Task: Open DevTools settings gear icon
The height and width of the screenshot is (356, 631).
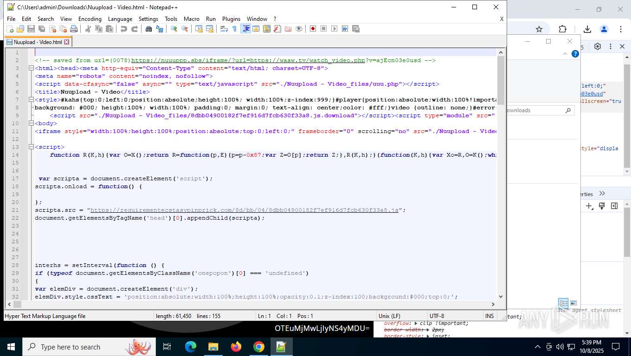Action: pyautogui.click(x=598, y=46)
